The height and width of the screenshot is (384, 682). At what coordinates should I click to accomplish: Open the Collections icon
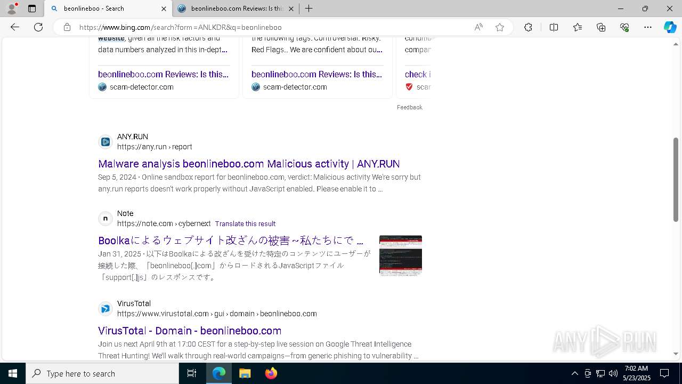(x=601, y=27)
